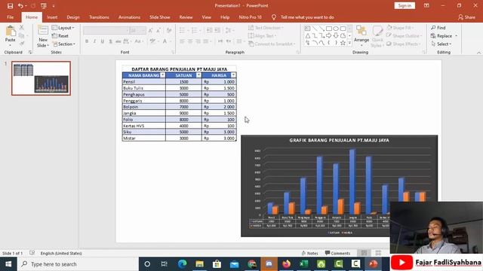Open the Shape Effects menu
Viewport: 483px width, 271px height.
point(403,44)
